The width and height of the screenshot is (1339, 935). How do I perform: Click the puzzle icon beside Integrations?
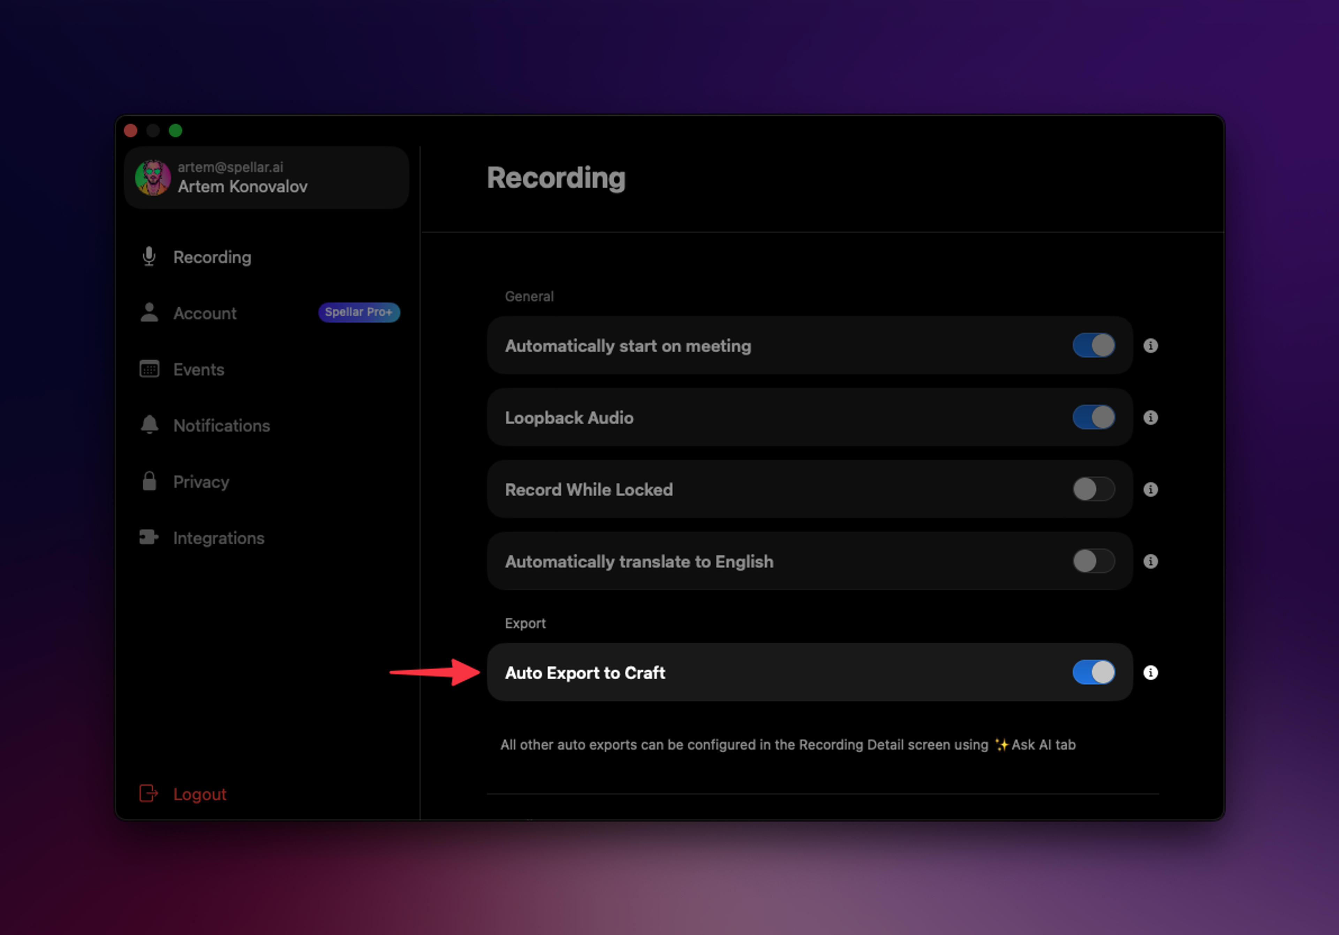coord(149,537)
